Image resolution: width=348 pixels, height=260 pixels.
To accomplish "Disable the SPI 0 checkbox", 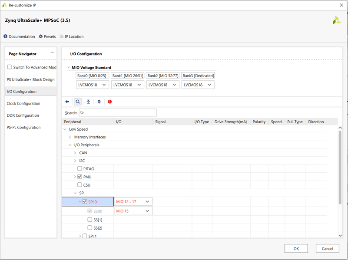I will pos(84,201).
